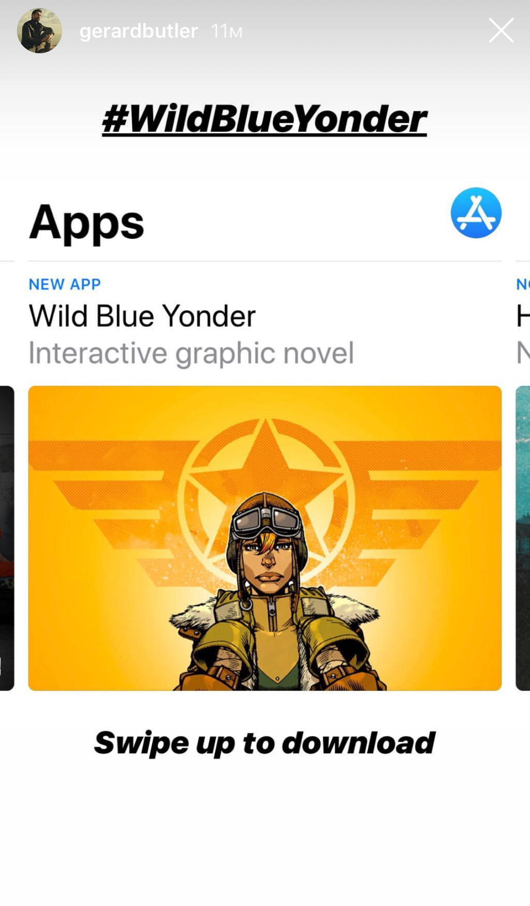Click the Swipe up to download text
Viewport: 530px width, 906px height.
[264, 743]
